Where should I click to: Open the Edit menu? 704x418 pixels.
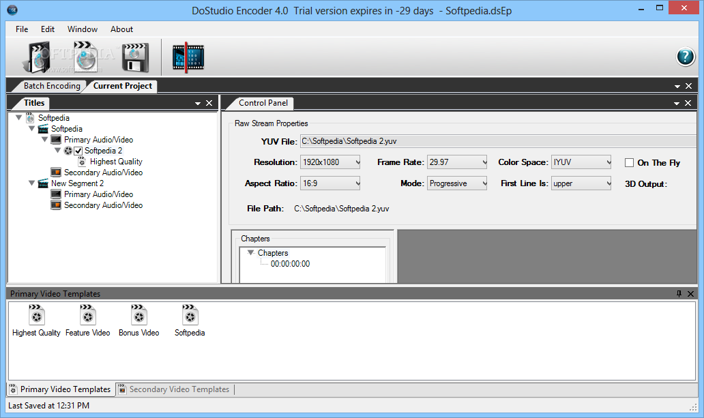[x=48, y=29]
